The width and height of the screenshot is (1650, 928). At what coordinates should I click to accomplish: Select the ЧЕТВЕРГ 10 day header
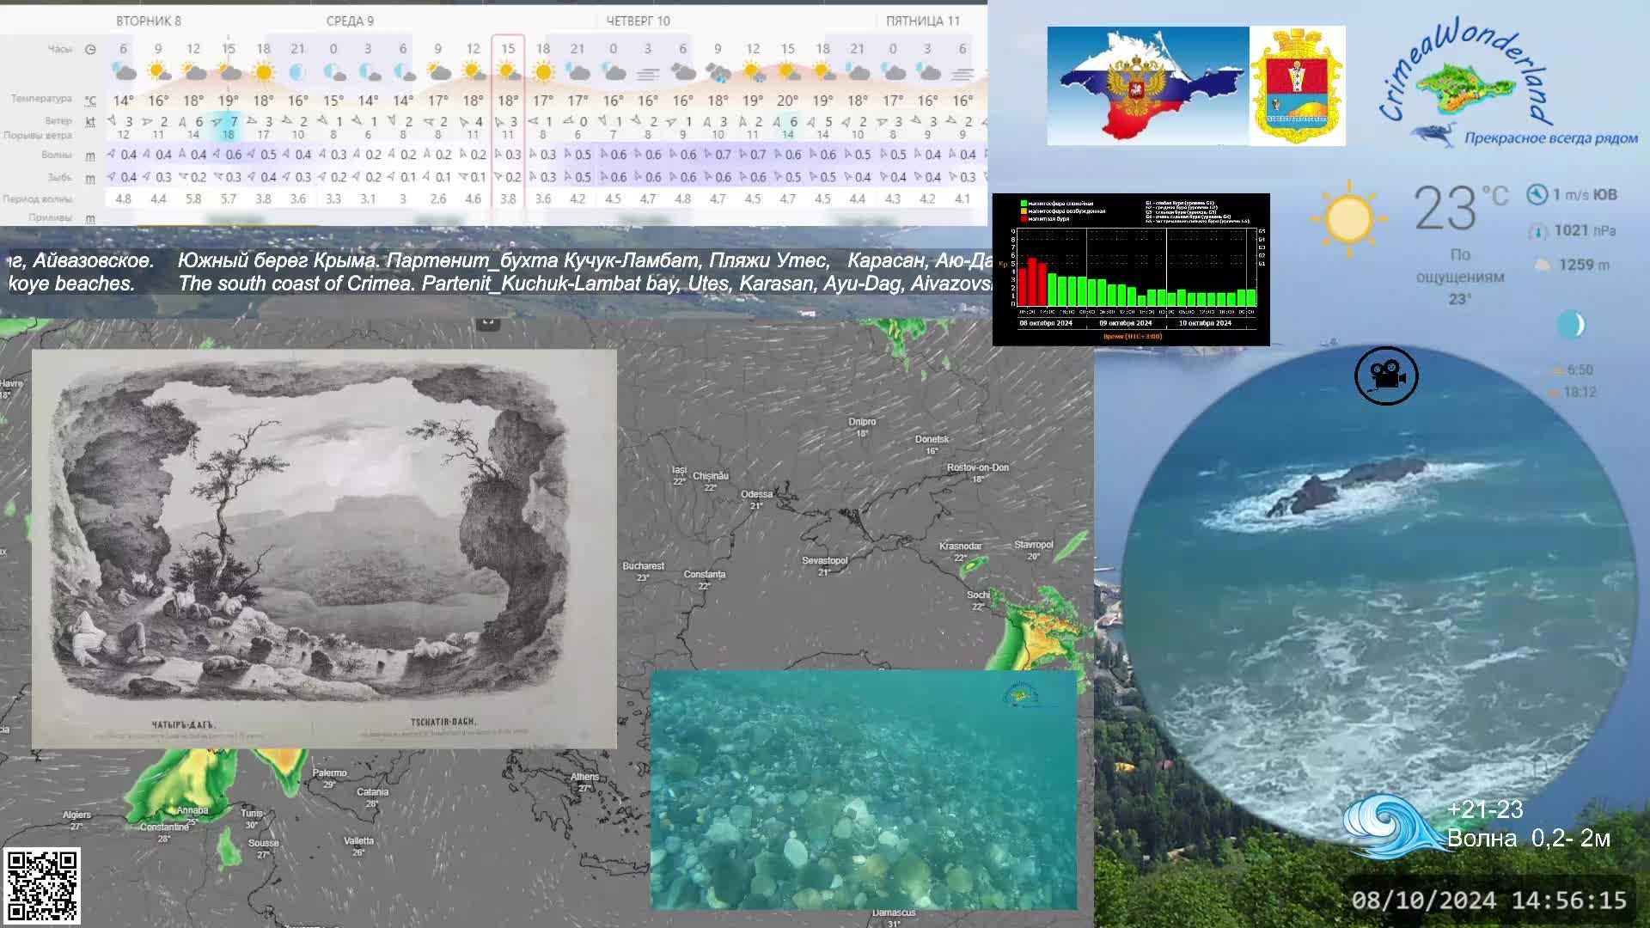pos(638,21)
